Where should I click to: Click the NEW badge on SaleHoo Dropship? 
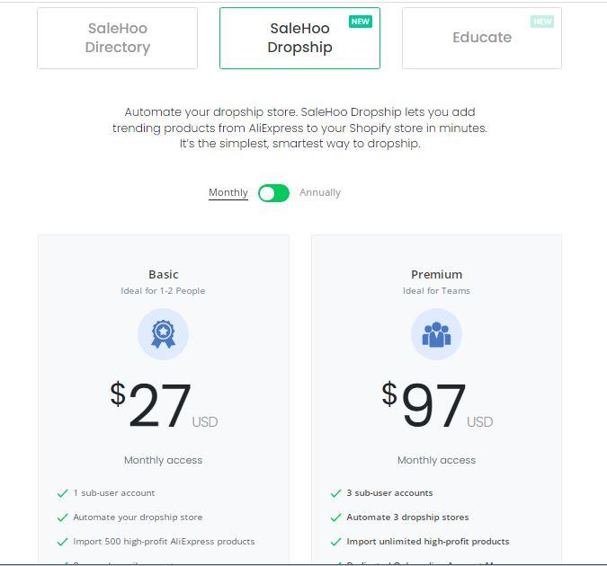(x=361, y=22)
